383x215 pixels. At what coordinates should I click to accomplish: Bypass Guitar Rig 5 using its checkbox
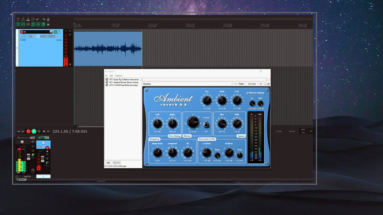coord(107,80)
